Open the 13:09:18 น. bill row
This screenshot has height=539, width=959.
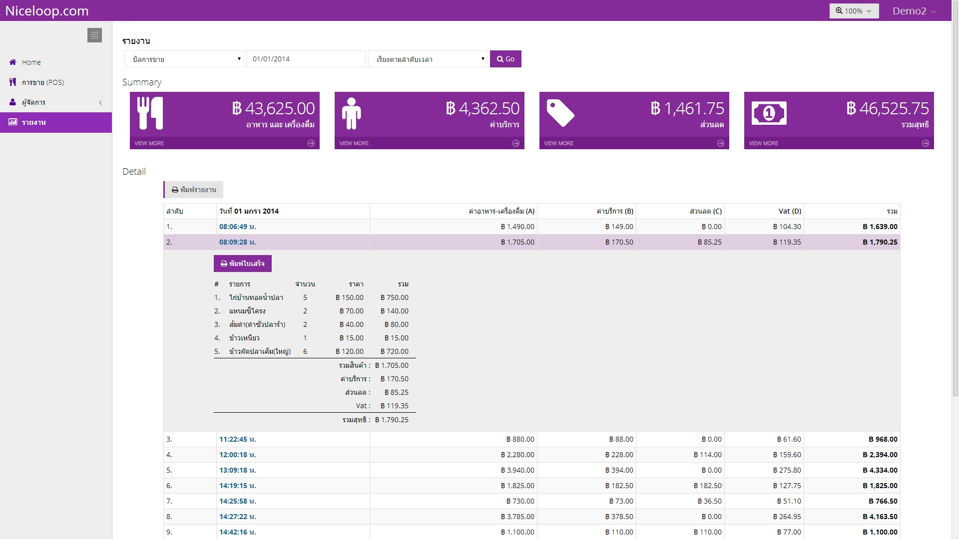pyautogui.click(x=531, y=470)
